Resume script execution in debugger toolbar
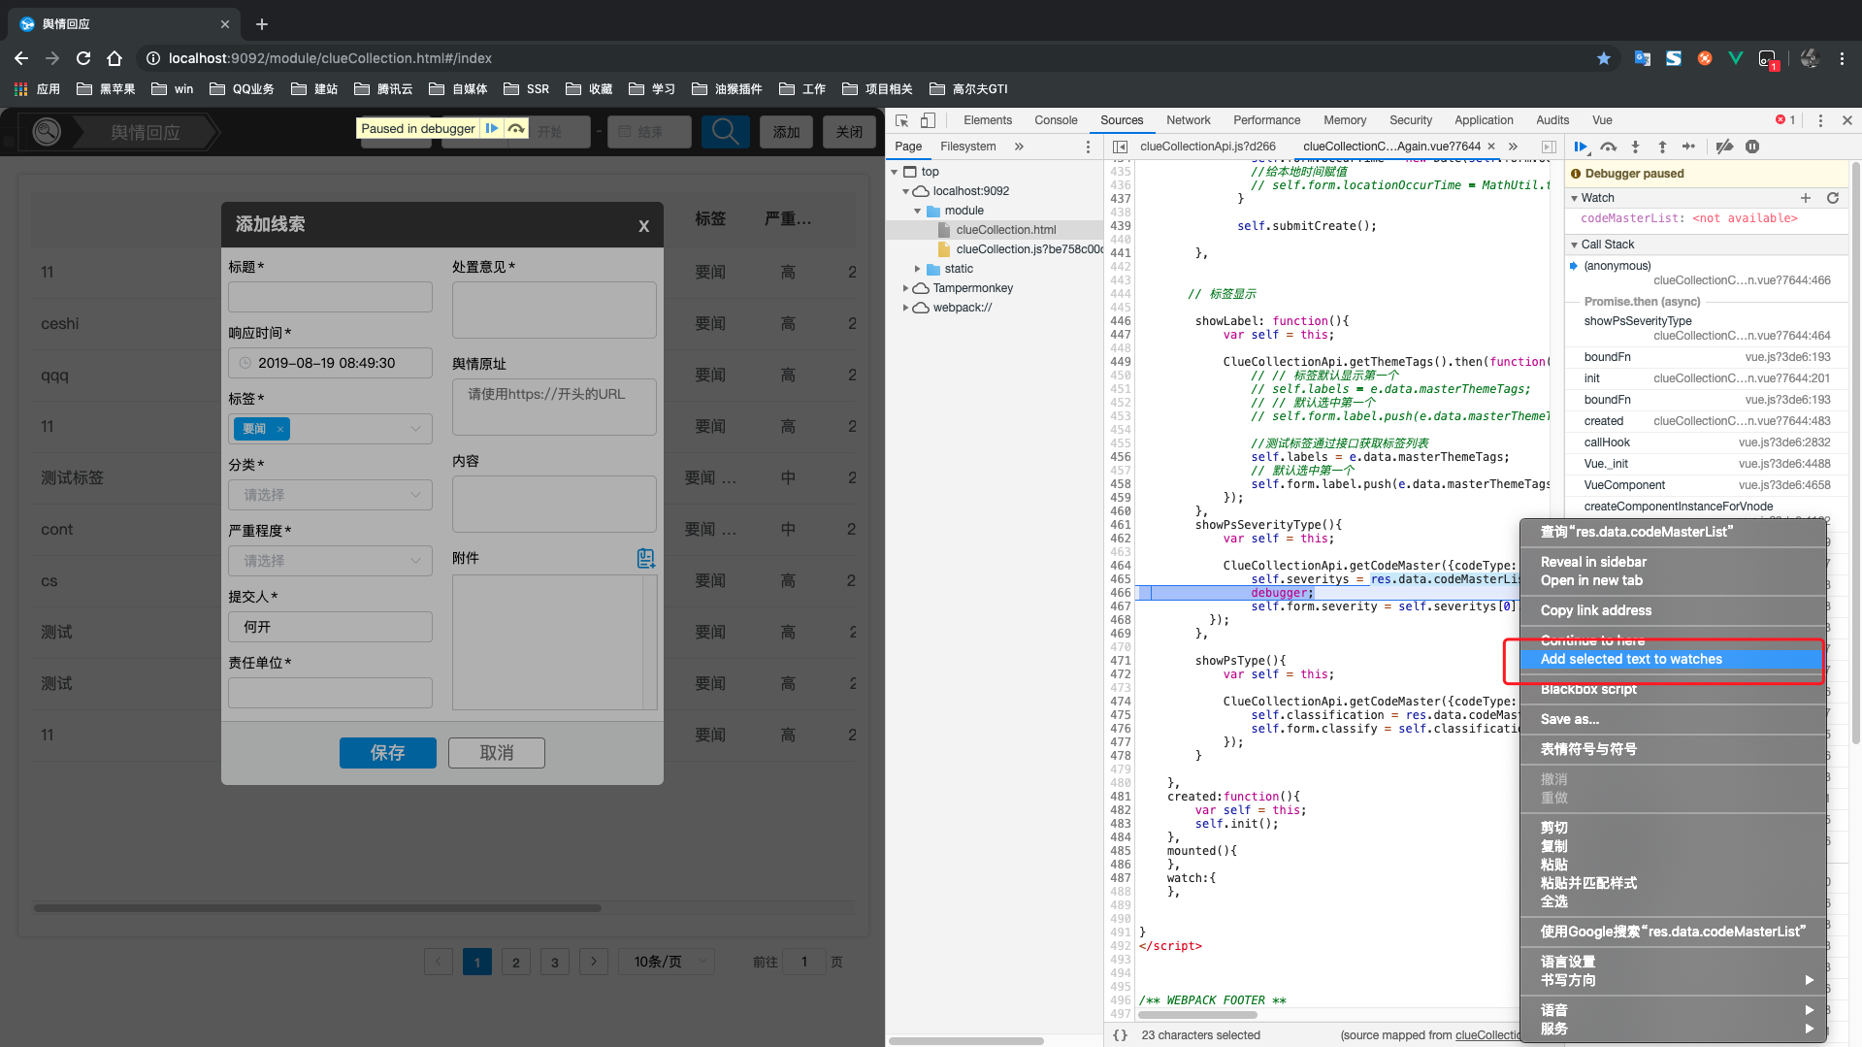1862x1047 pixels. pos(1581,147)
